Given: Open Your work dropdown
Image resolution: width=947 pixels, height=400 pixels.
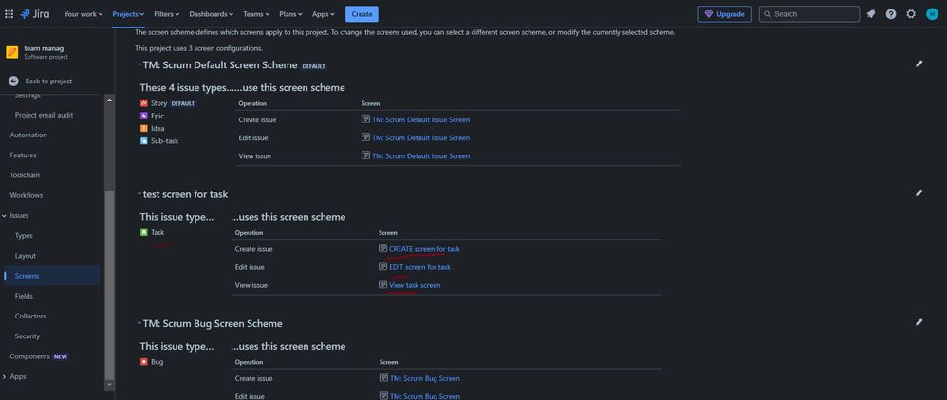Looking at the screenshot, I should pyautogui.click(x=84, y=14).
